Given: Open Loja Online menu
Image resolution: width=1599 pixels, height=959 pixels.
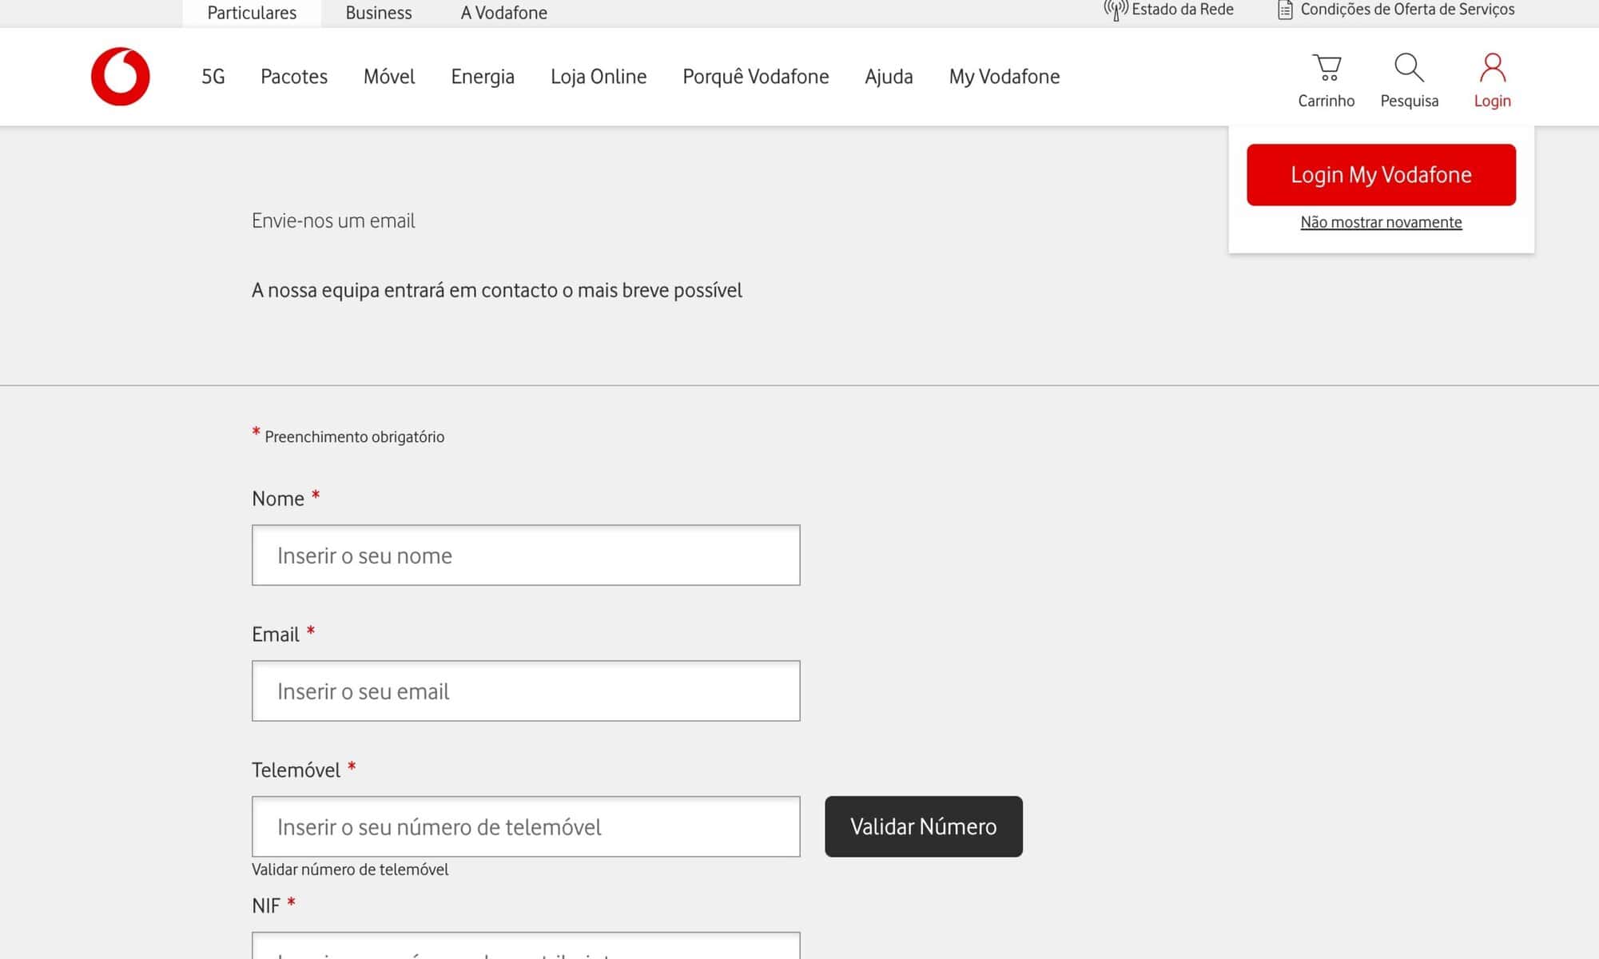Looking at the screenshot, I should (599, 77).
